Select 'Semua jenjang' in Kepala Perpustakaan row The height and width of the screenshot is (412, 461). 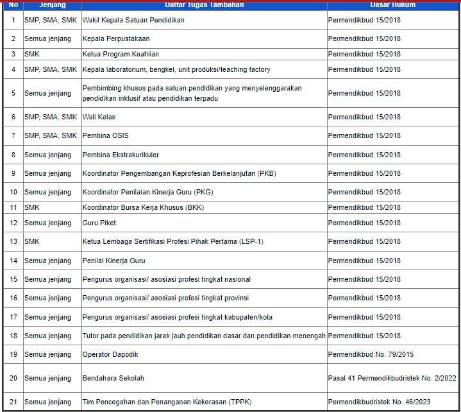(x=53, y=39)
